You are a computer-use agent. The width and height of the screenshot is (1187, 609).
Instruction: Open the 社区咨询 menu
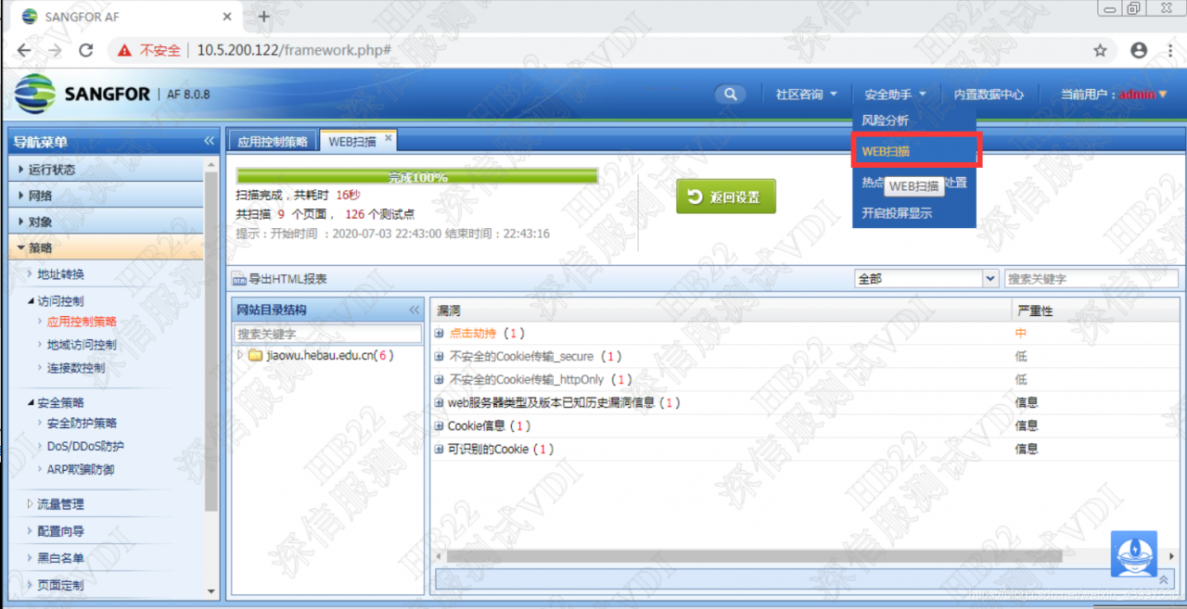coord(806,95)
